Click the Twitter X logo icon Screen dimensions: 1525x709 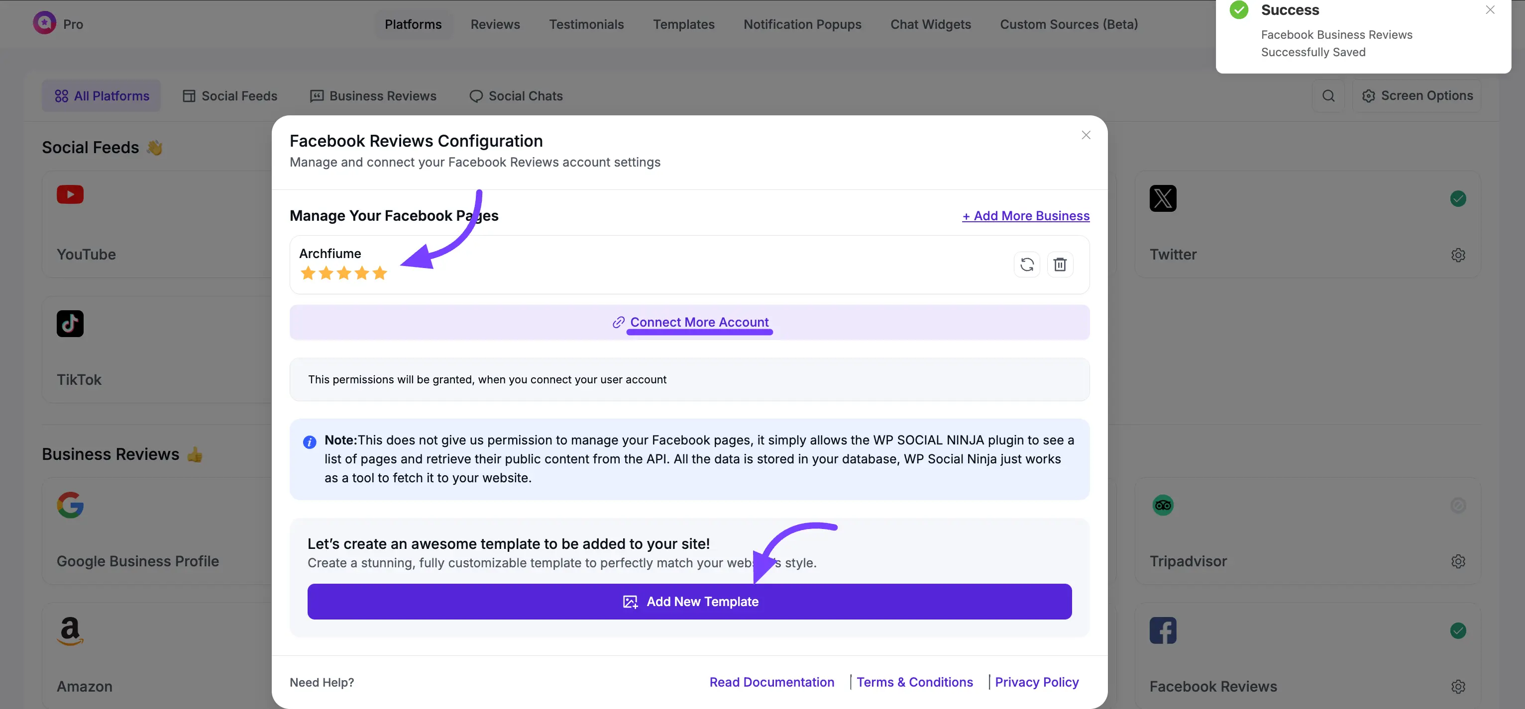point(1162,198)
